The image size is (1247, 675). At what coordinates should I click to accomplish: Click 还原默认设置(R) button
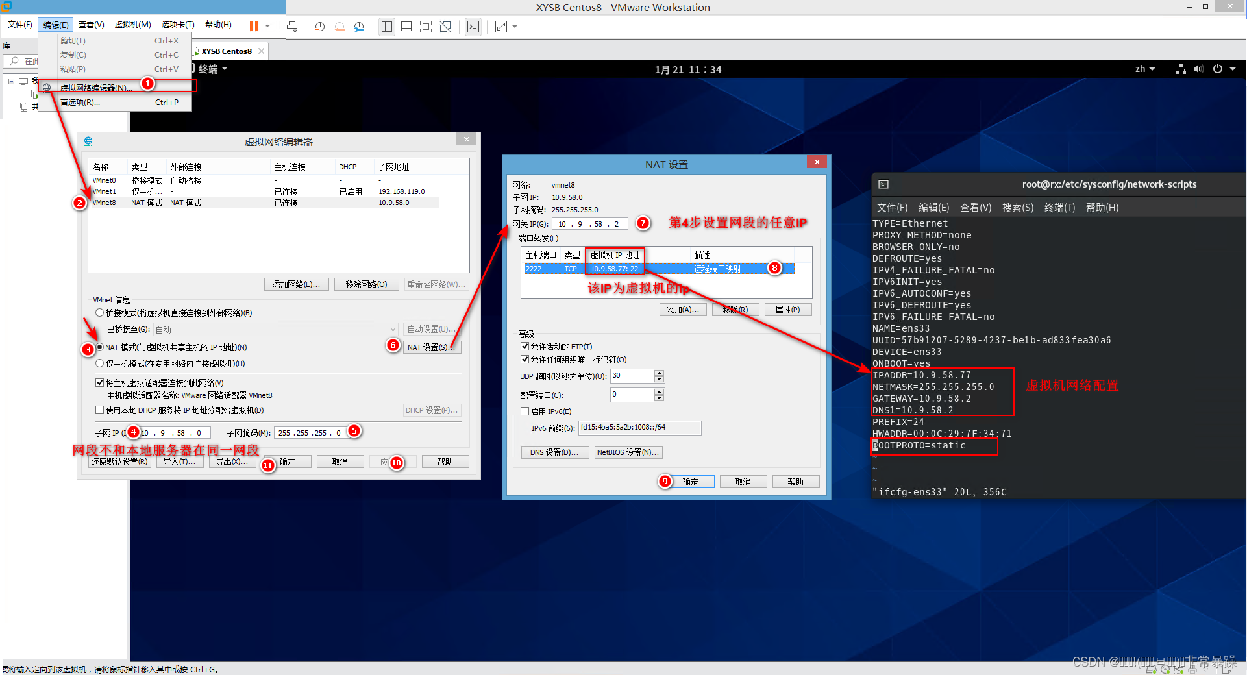pos(119,461)
